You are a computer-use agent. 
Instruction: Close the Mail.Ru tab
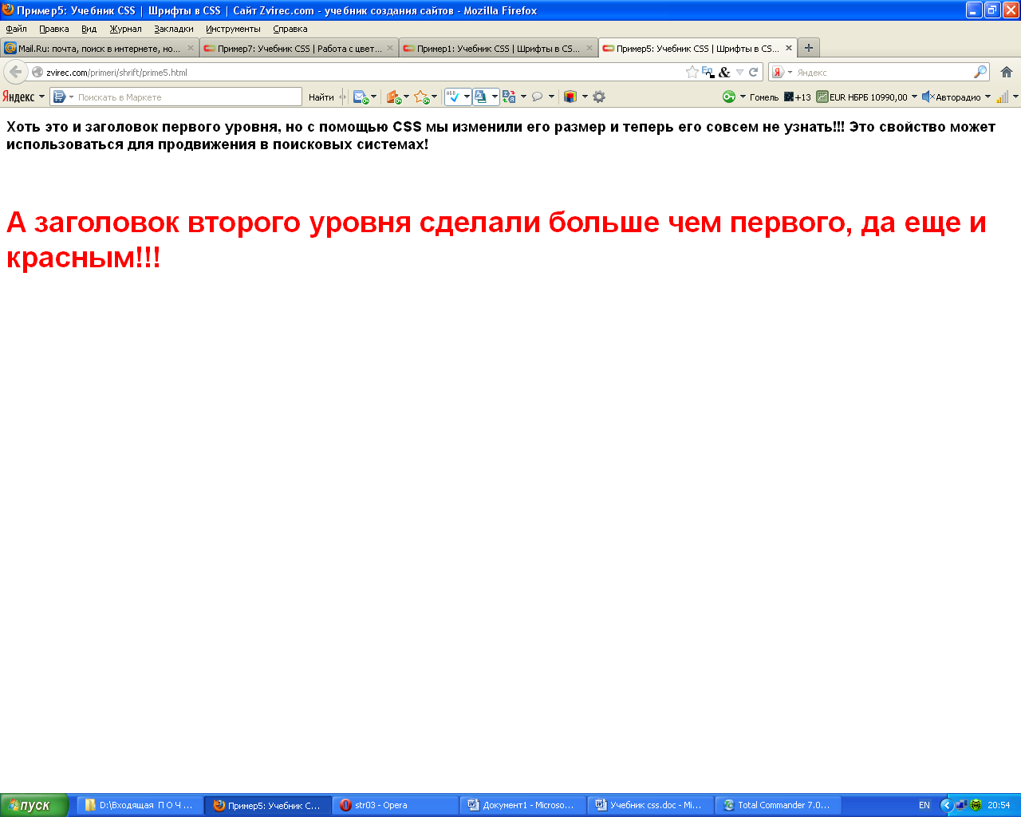point(191,48)
